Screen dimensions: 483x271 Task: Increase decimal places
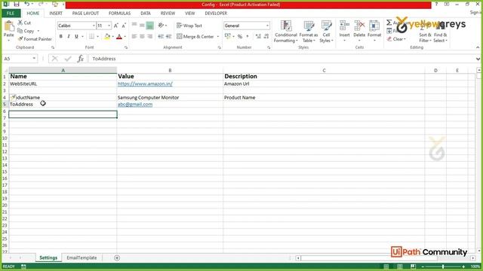click(x=258, y=36)
